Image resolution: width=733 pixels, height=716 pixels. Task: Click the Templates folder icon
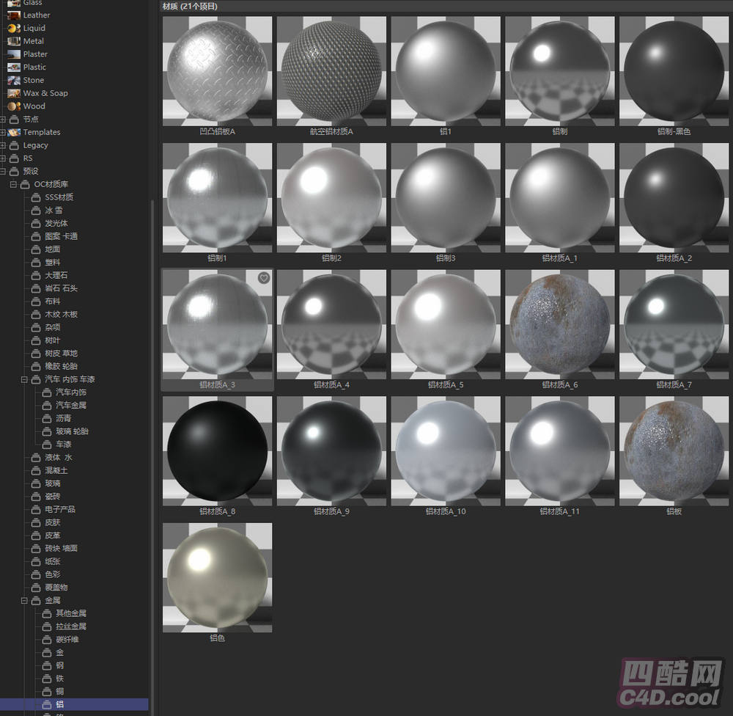click(x=14, y=132)
